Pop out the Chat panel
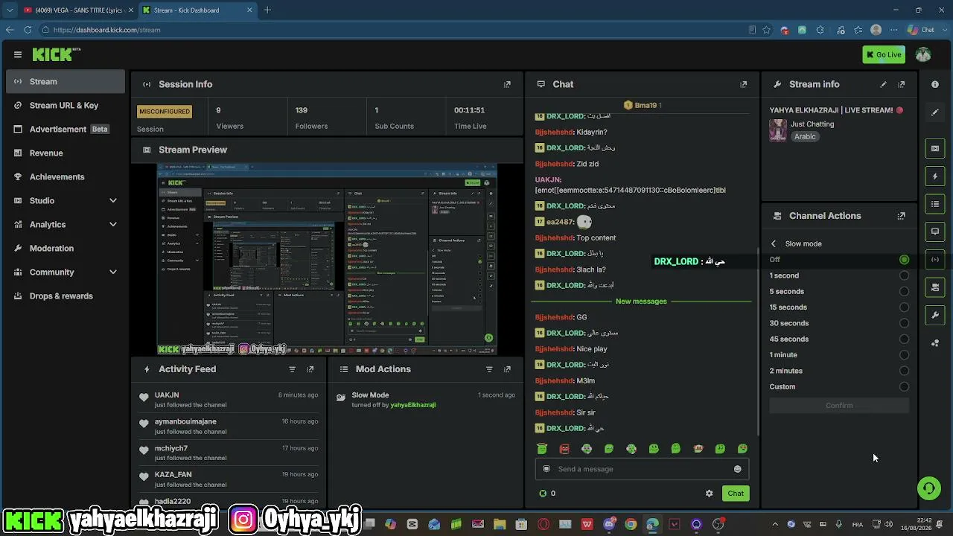953x536 pixels. [x=743, y=84]
